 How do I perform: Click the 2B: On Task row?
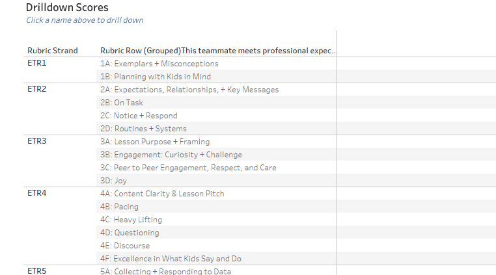click(x=122, y=103)
